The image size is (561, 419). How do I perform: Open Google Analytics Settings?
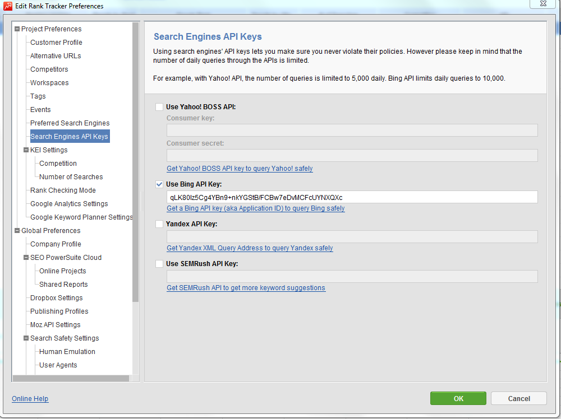pos(69,204)
